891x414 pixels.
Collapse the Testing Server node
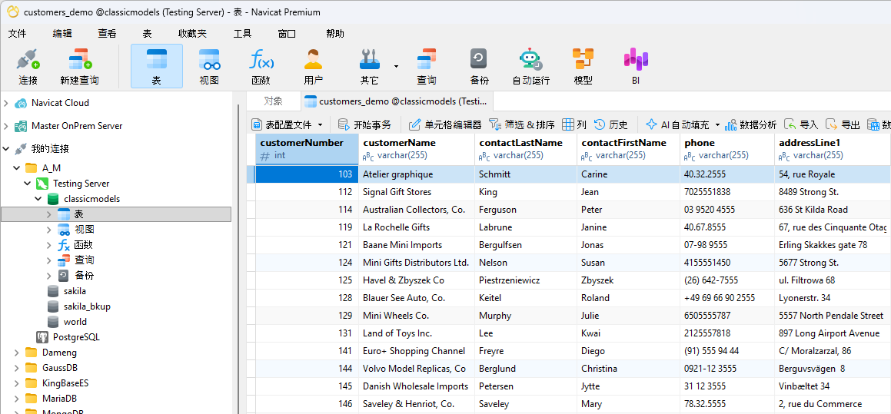click(x=27, y=184)
